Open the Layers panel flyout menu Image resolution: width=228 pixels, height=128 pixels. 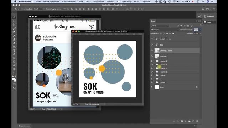pyautogui.click(x=200, y=21)
